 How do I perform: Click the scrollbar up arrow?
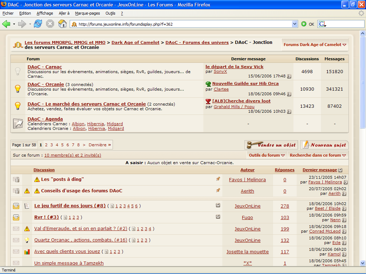pyautogui.click(x=362, y=34)
